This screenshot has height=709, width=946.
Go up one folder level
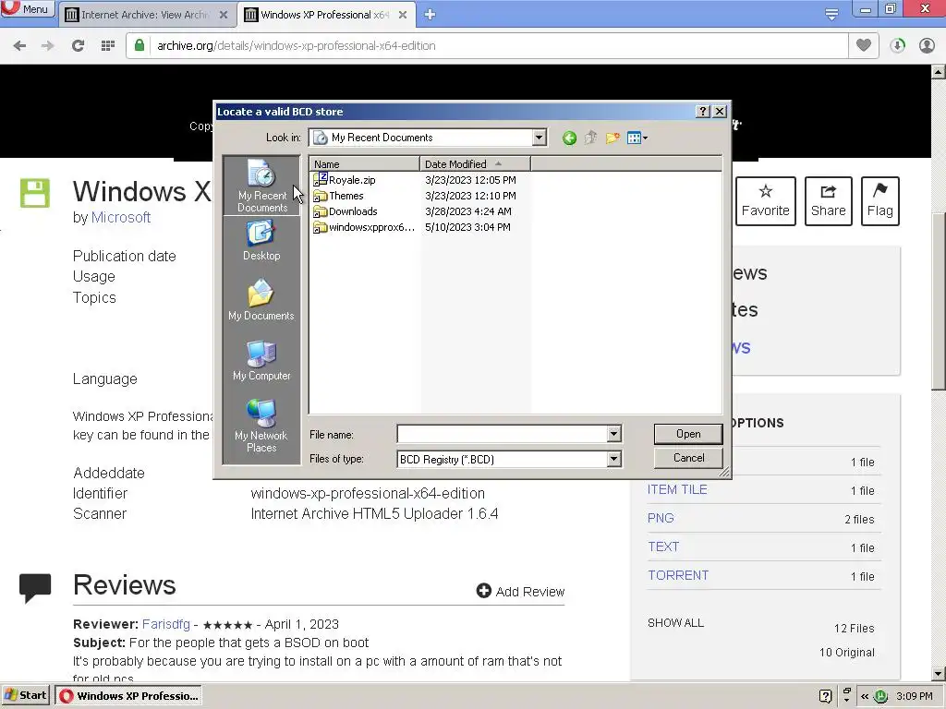[x=590, y=138]
